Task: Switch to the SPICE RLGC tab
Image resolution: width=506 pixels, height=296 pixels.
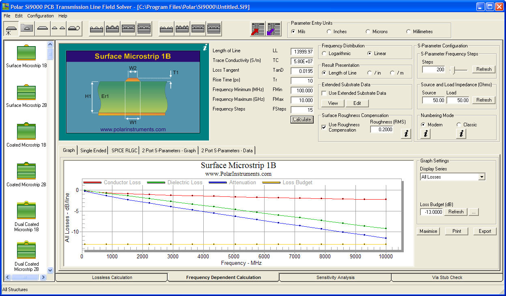Action: click(x=125, y=151)
